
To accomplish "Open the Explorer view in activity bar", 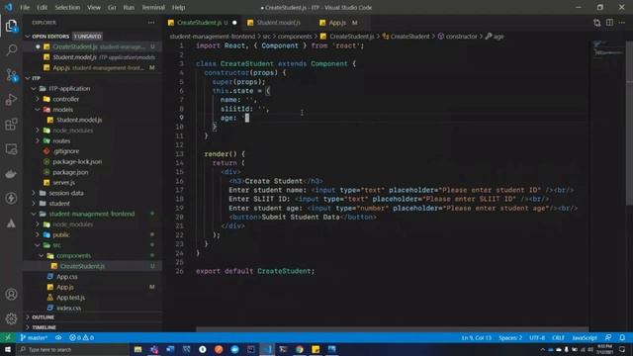I will (x=11, y=26).
